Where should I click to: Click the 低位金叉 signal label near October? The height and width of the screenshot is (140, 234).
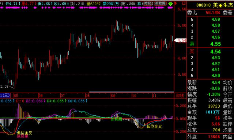[x=154, y=126]
